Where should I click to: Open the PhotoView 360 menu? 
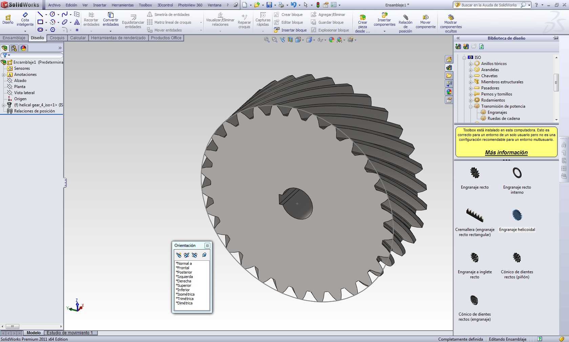(190, 5)
